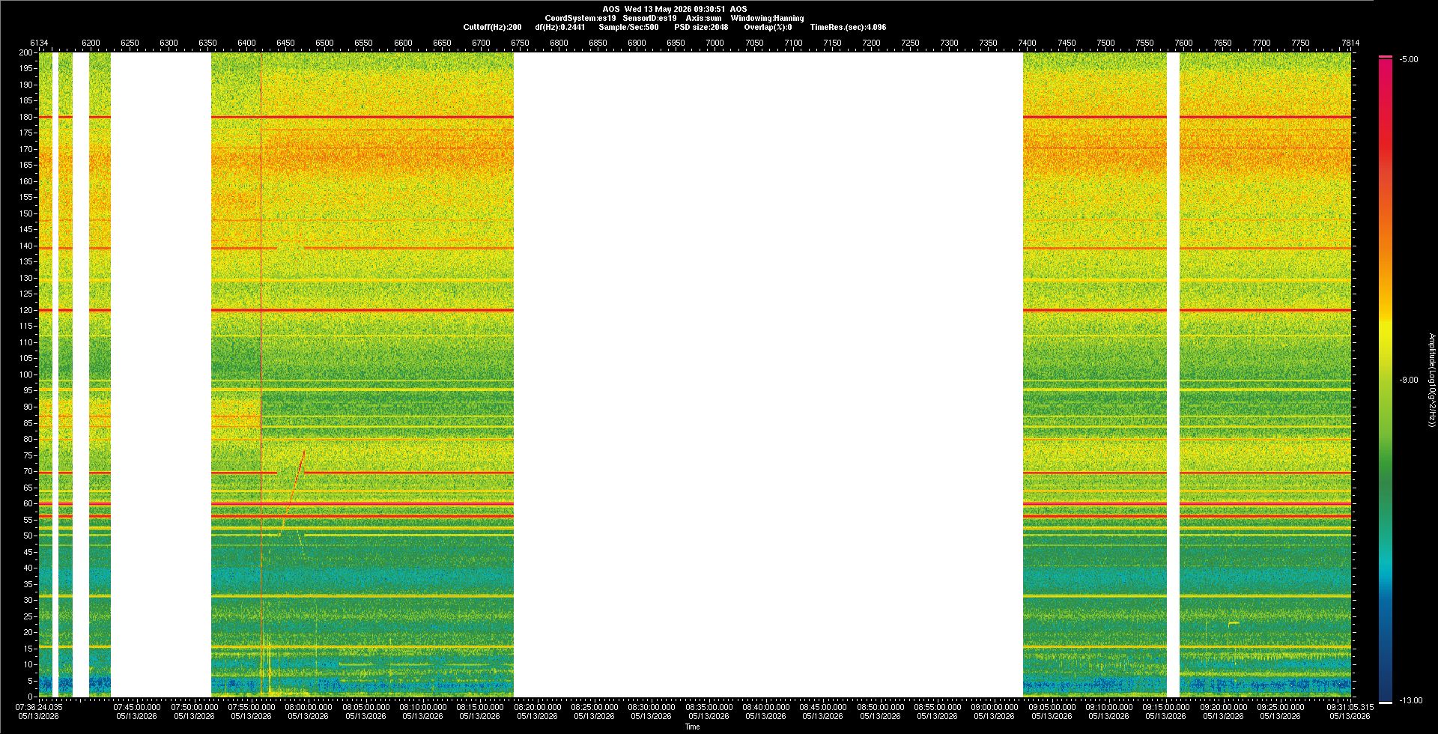This screenshot has height=734, width=1438.
Task: Click the -5.00 colorbar maximum label
Action: [x=1409, y=59]
